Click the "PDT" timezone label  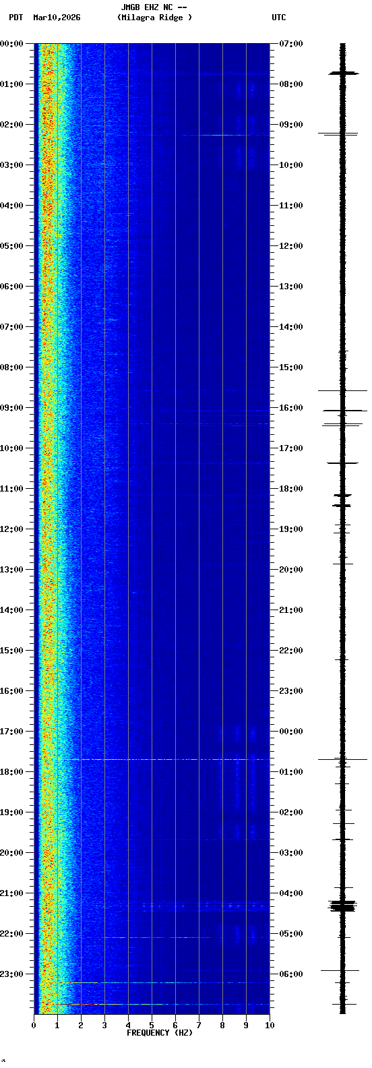coord(15,18)
